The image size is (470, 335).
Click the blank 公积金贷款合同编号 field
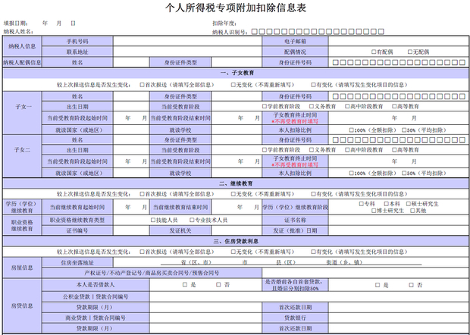coord(309,297)
